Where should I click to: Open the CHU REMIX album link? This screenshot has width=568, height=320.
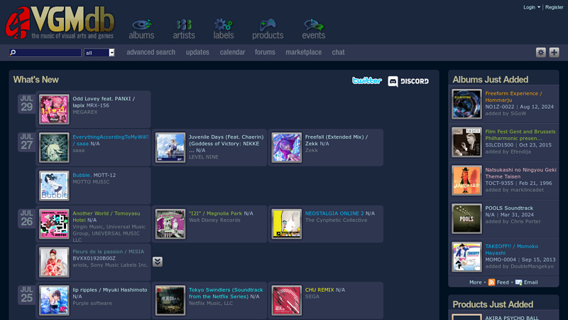[319, 290]
